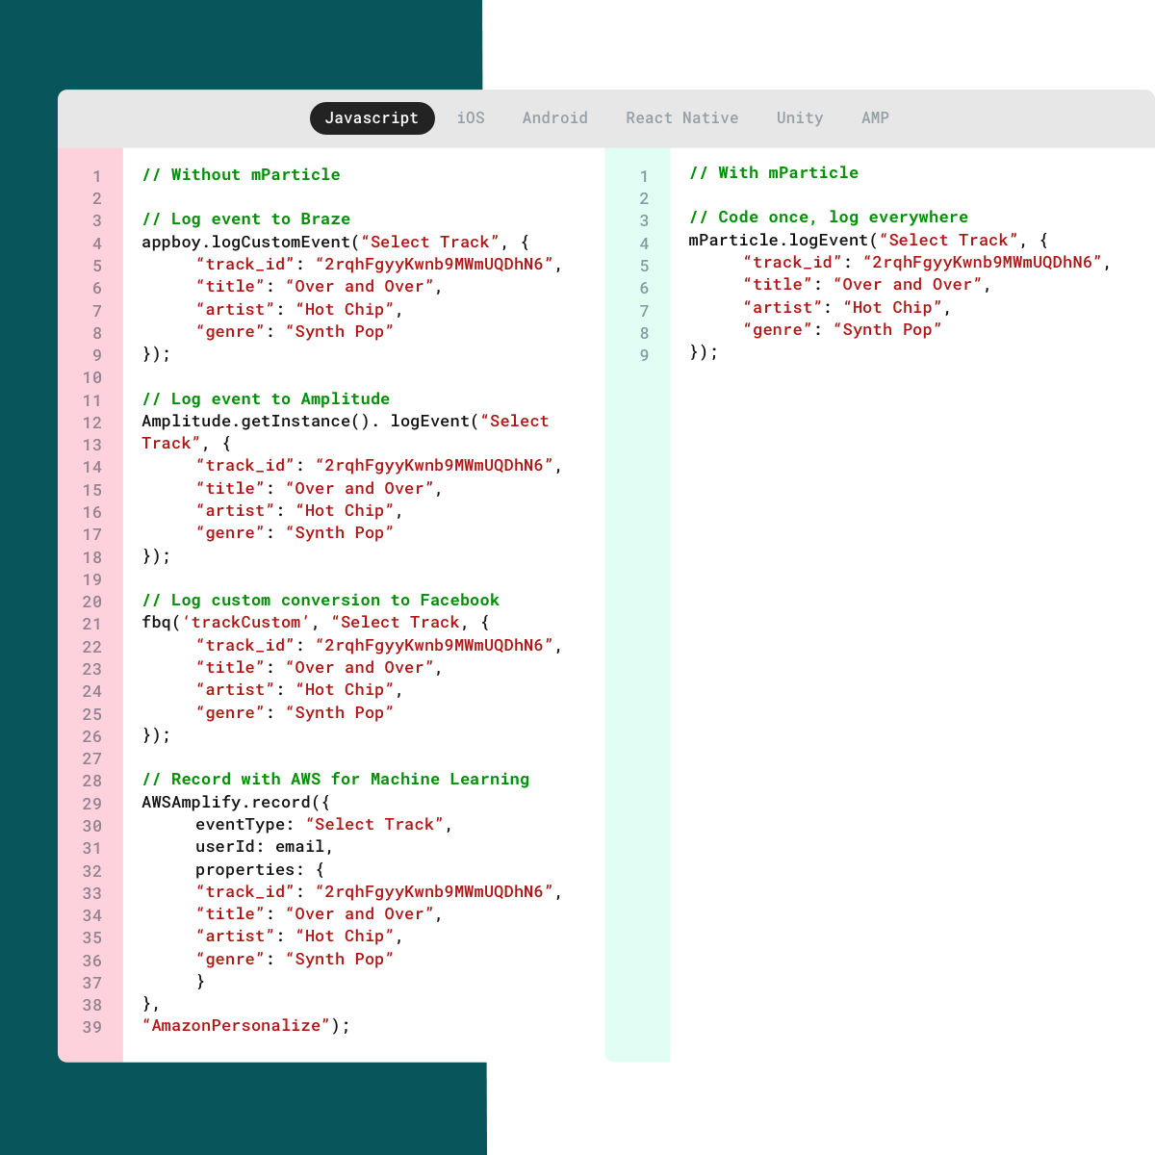The height and width of the screenshot is (1155, 1155).
Task: Click "// Log custom conversion to Facebook" comment
Action: [x=321, y=600]
